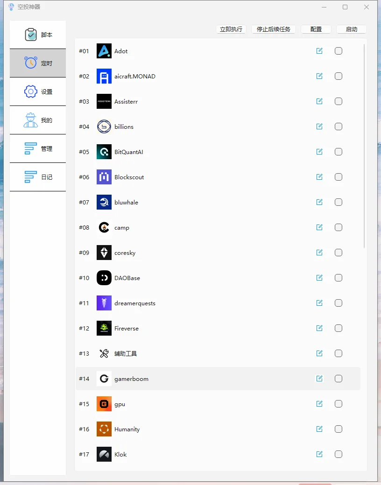Click the 辅助工具 wrench icon
The width and height of the screenshot is (381, 485).
click(104, 353)
